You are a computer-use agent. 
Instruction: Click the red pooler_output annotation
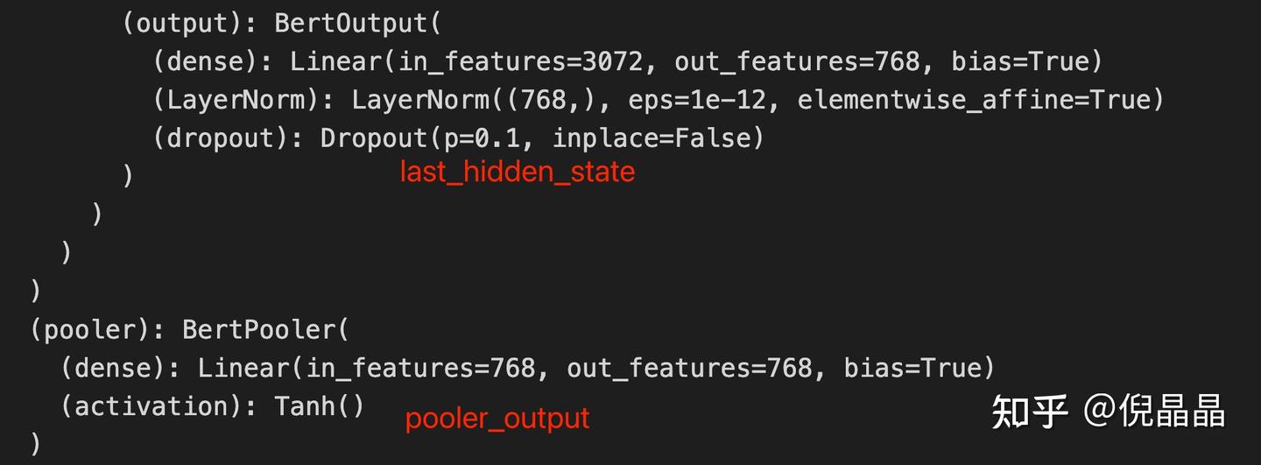[x=497, y=419]
